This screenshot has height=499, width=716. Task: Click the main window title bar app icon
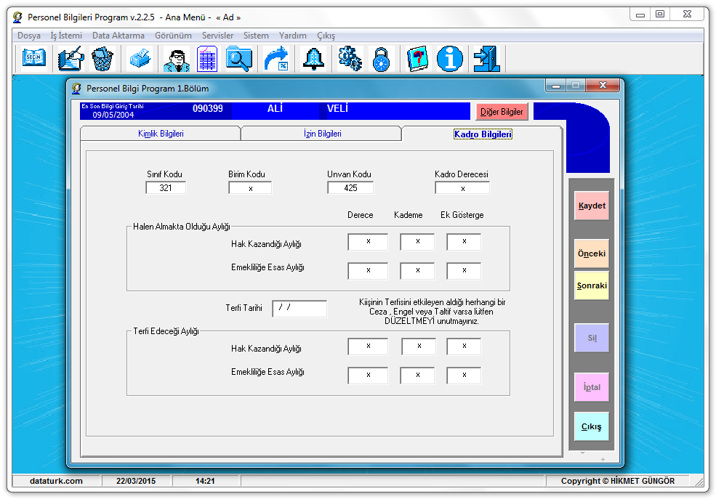tap(17, 17)
